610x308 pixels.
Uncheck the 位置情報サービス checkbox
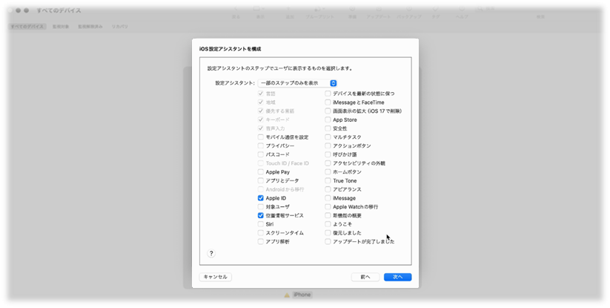[x=261, y=215]
